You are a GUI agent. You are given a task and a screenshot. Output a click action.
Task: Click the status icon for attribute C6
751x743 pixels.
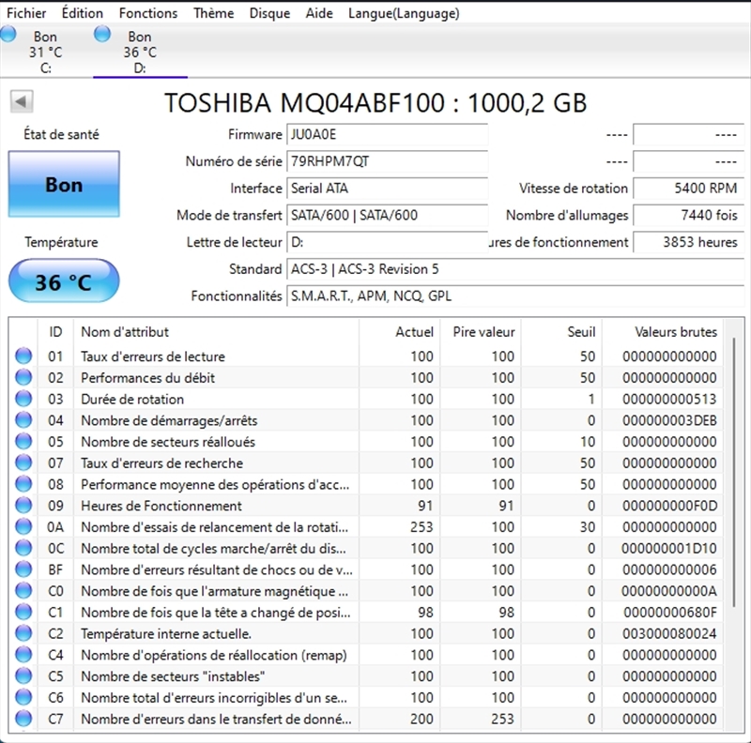pyautogui.click(x=23, y=697)
